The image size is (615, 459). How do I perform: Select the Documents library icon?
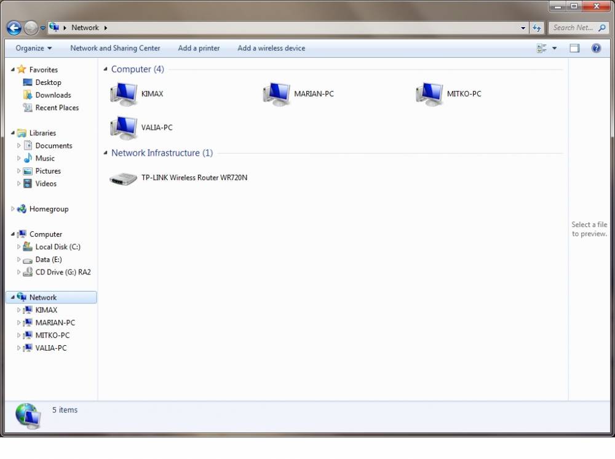click(28, 146)
